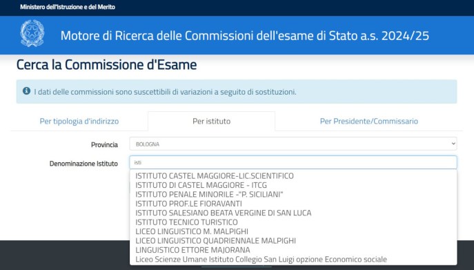Select the Per istituto tab
This screenshot has width=474, height=270.
point(212,121)
